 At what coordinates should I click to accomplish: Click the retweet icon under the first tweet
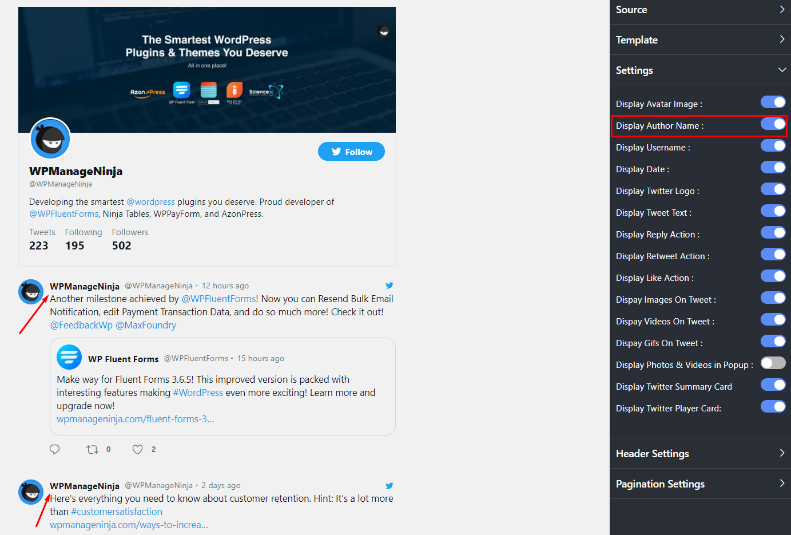pos(92,450)
